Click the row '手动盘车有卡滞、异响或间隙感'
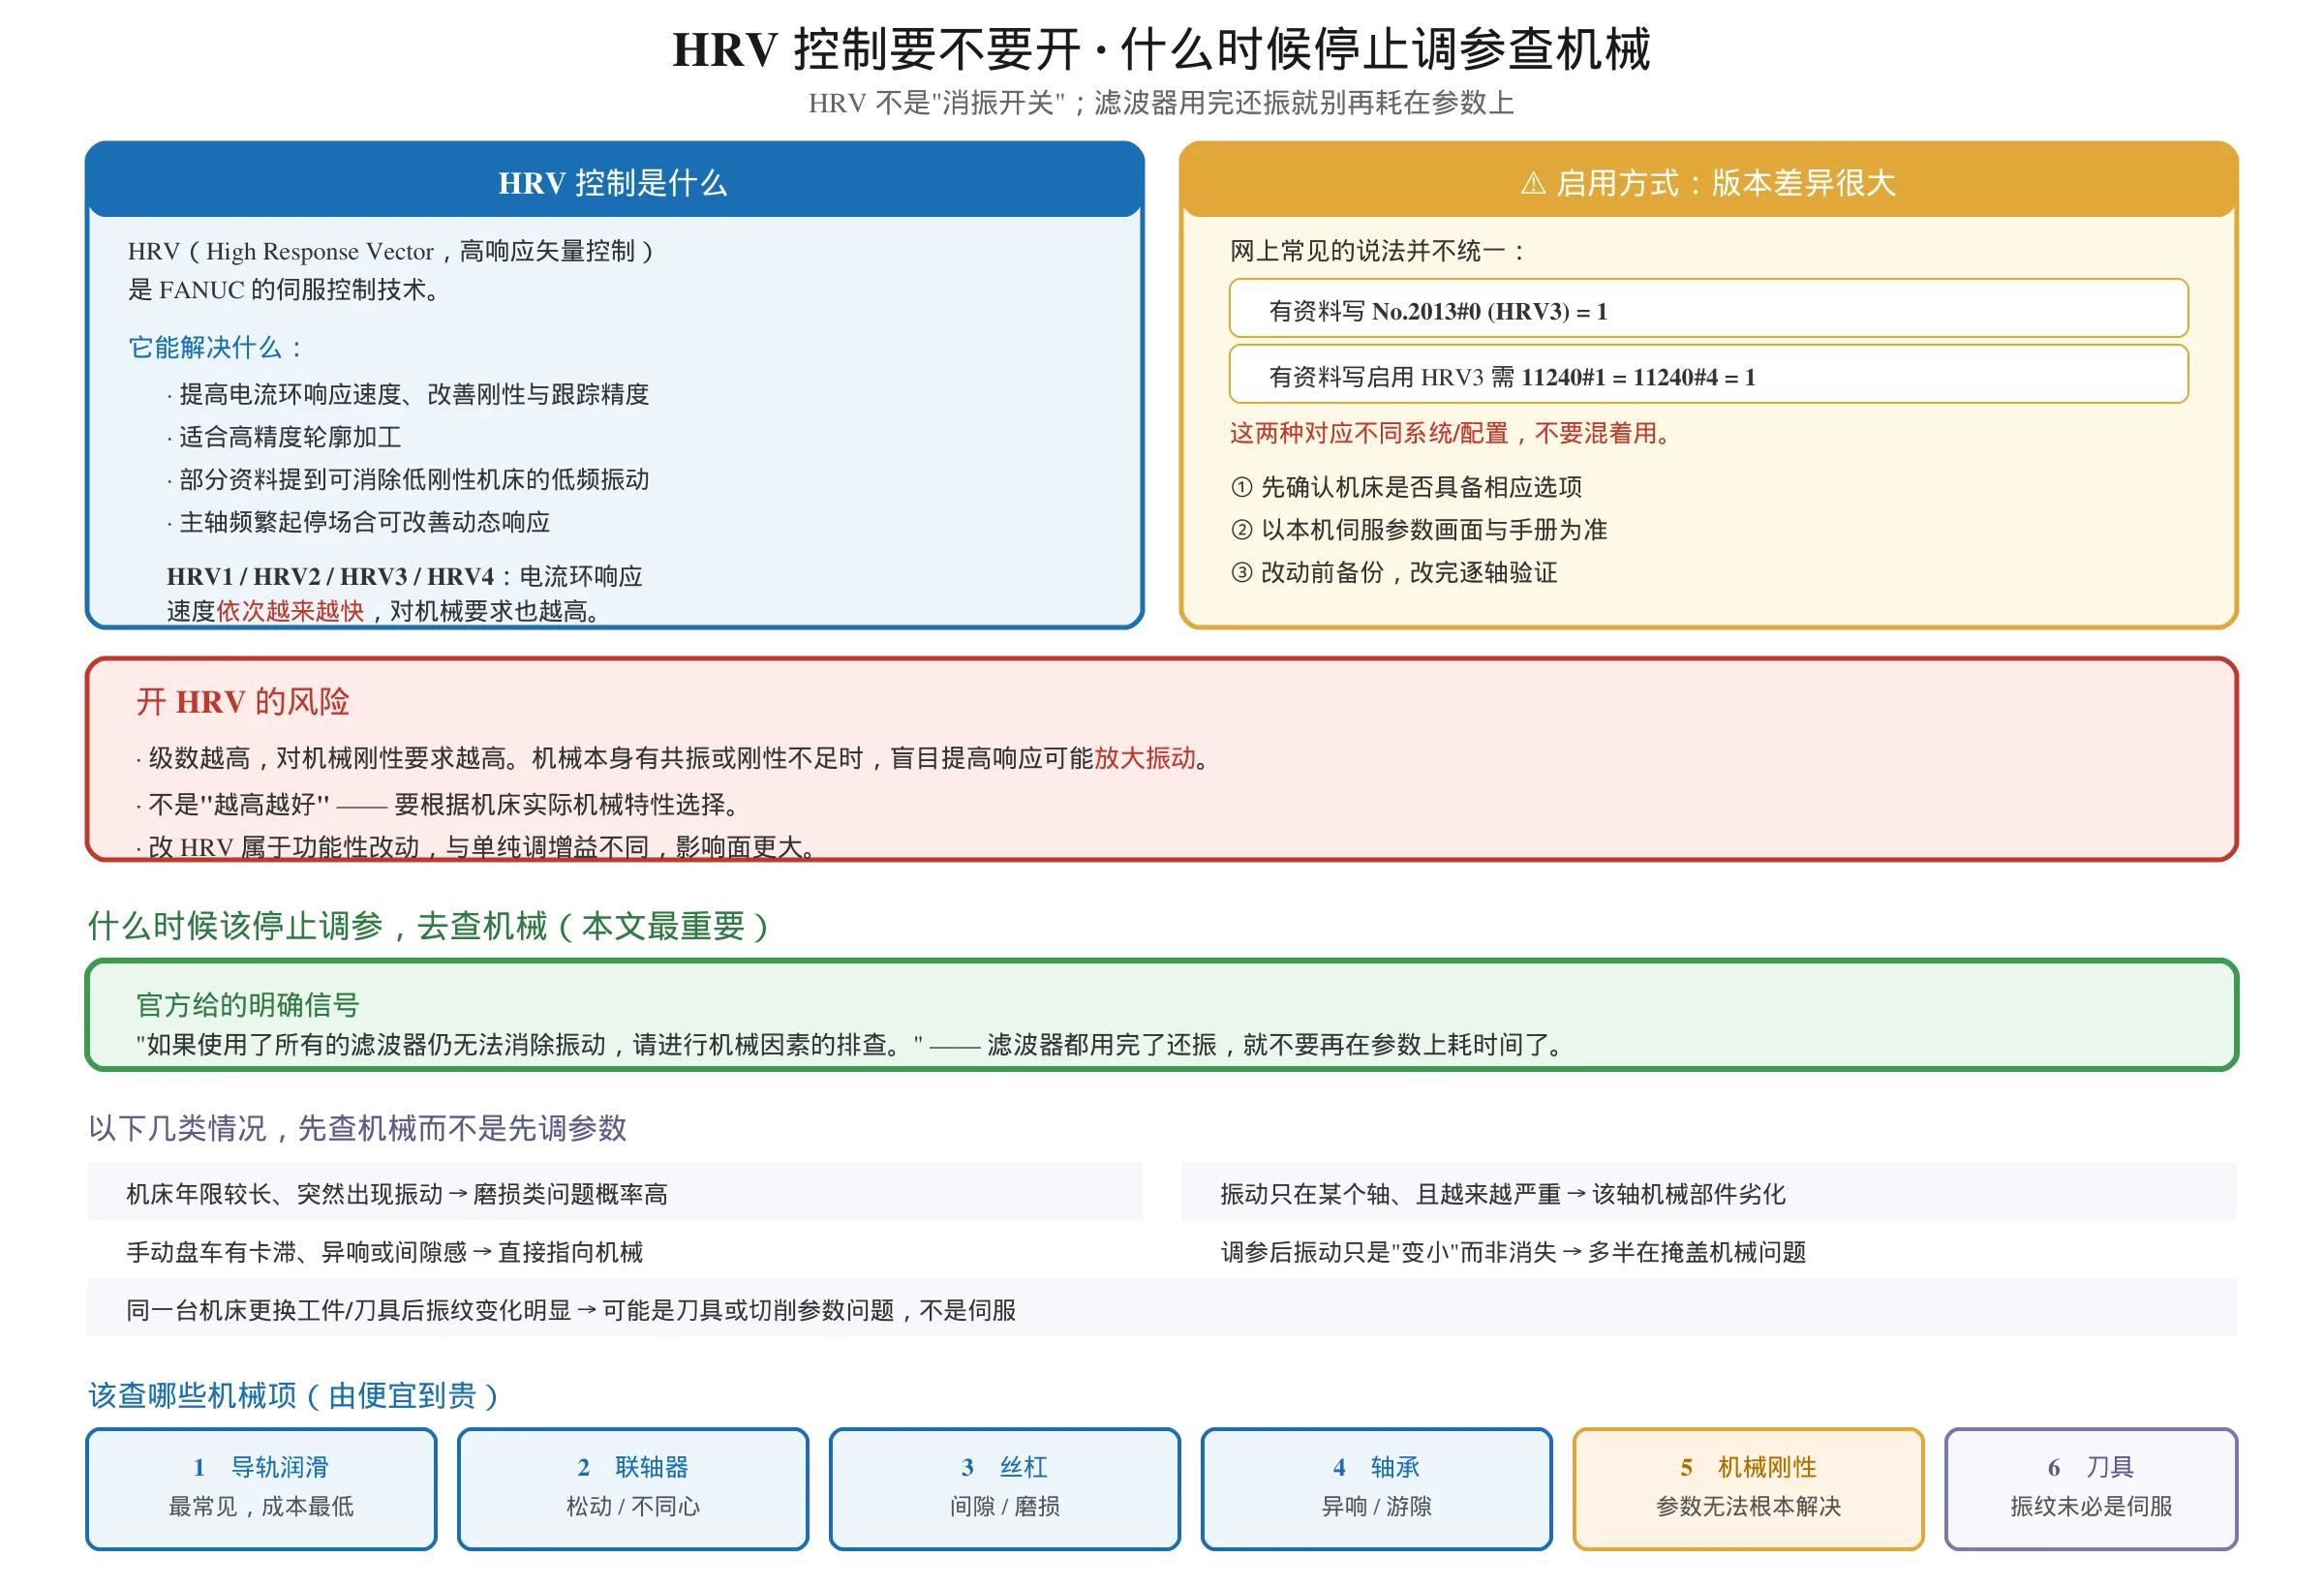Screen dimensions: 2324x1588 click(614, 1251)
